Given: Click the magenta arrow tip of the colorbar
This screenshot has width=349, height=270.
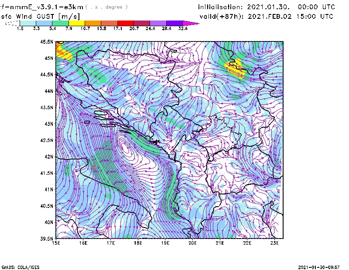Looking at the screenshot, I should (191, 23).
